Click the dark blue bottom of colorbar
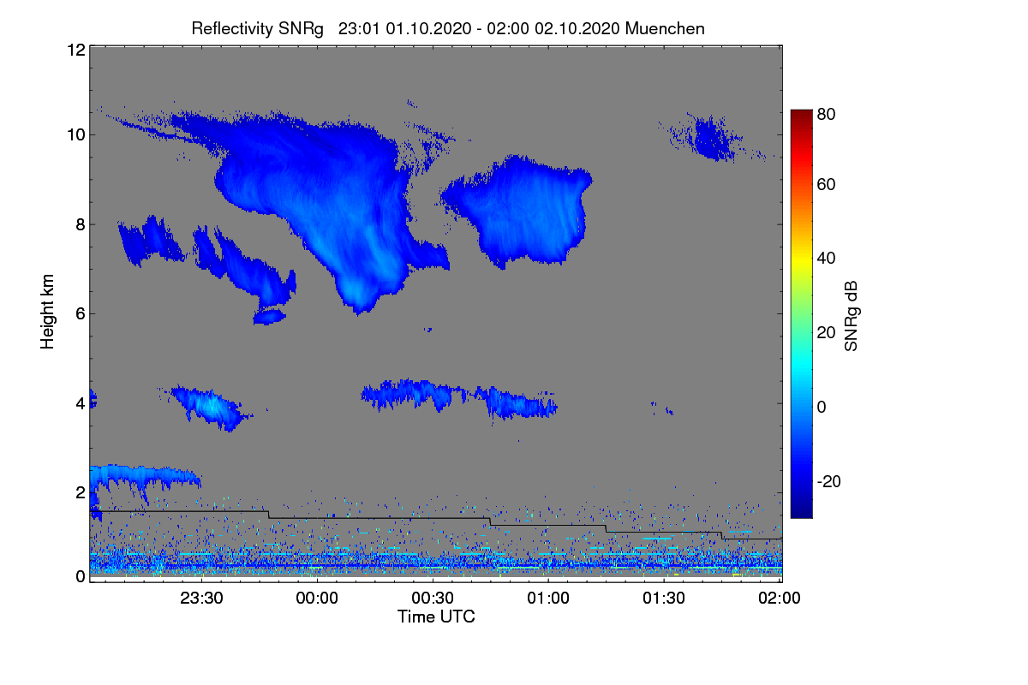Image resolution: width=1028 pixels, height=685 pixels. click(x=801, y=511)
